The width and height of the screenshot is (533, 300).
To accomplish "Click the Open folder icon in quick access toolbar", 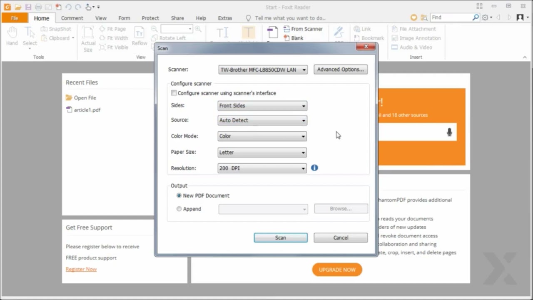I will [x=18, y=7].
